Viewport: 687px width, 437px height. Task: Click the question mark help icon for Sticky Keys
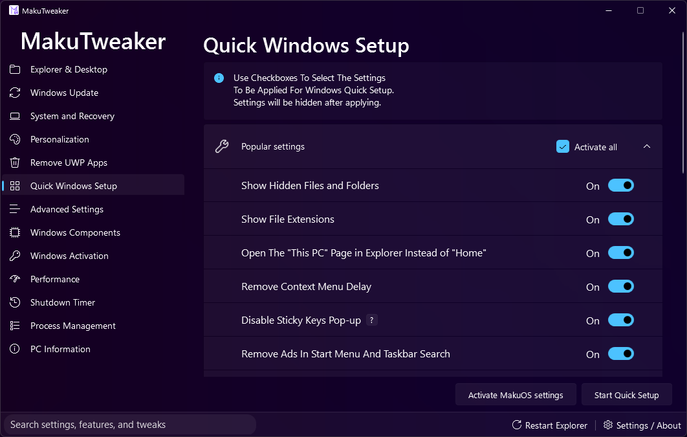371,320
